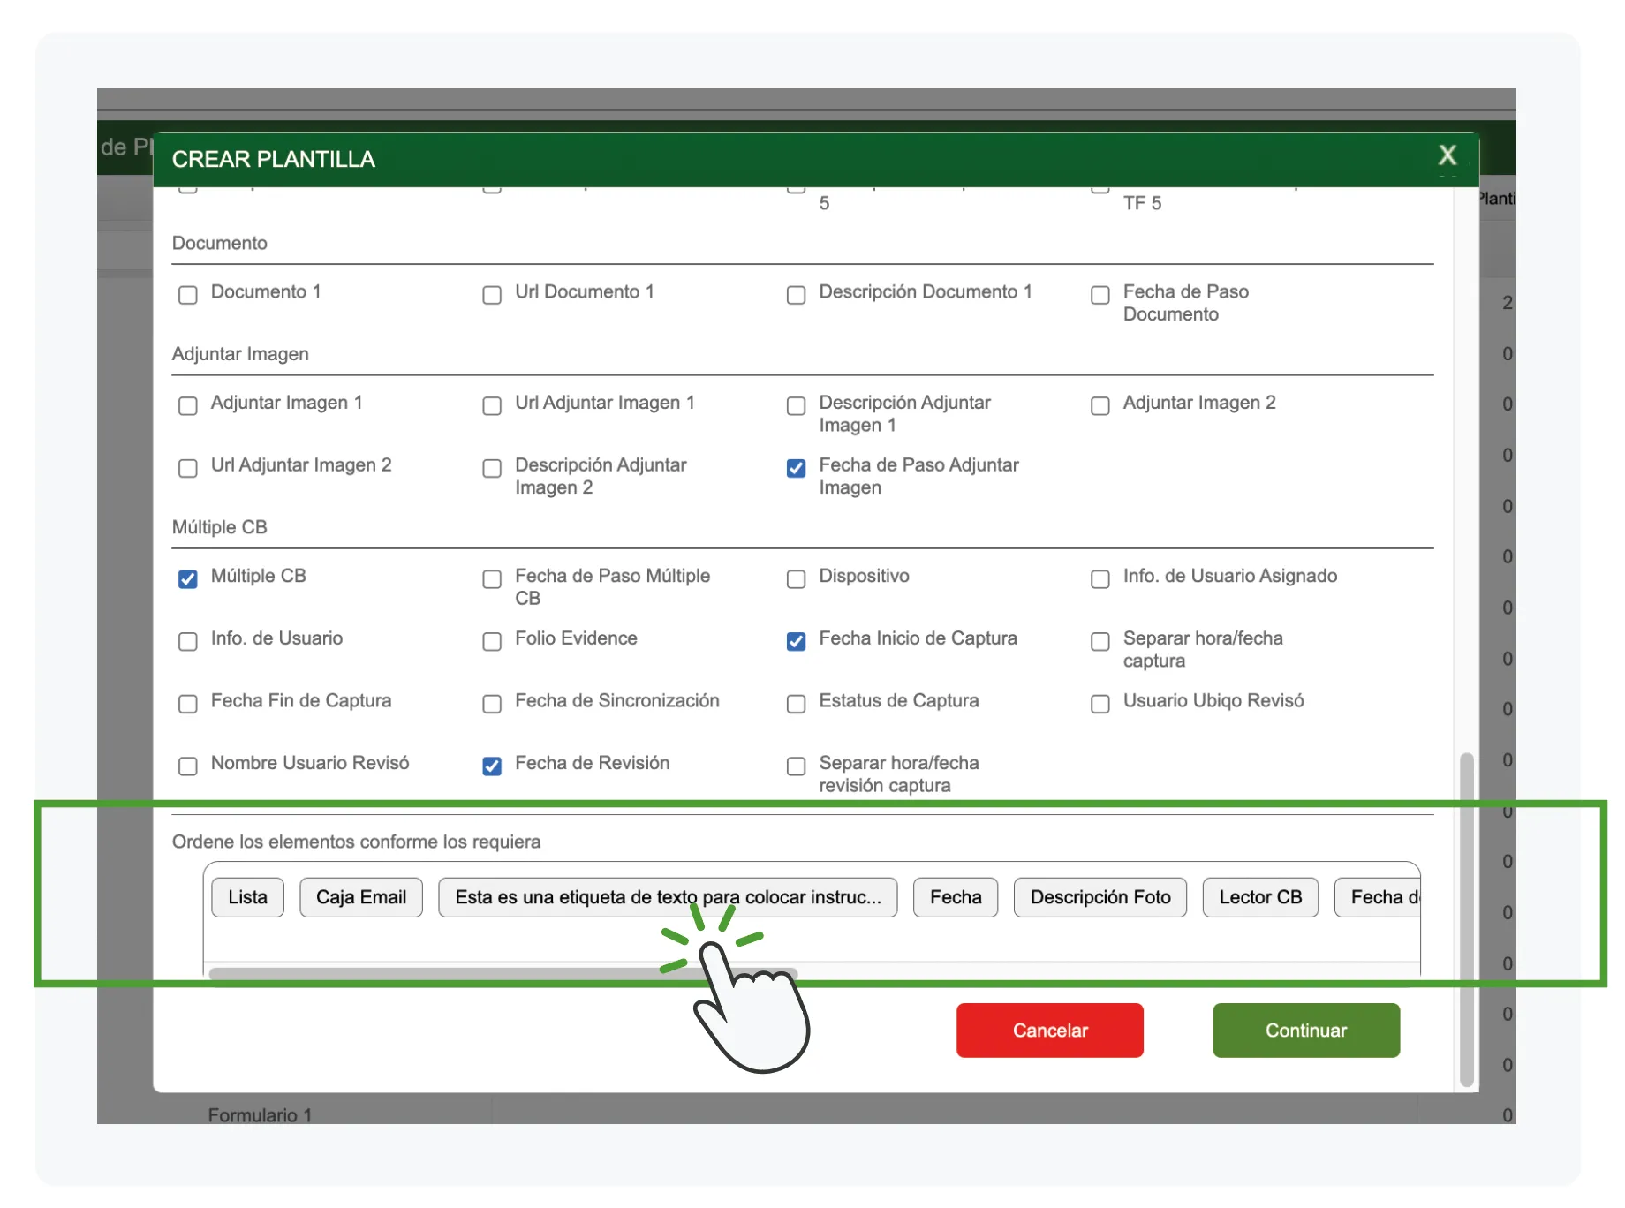The width and height of the screenshot is (1625, 1208).
Task: Tick Descripción Documento 1 checkbox
Action: coord(796,294)
